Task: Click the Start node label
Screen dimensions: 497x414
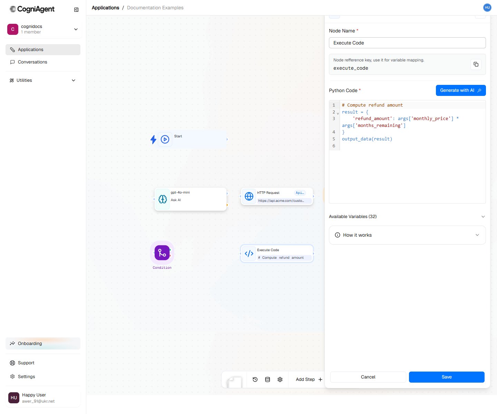Action: tap(178, 136)
